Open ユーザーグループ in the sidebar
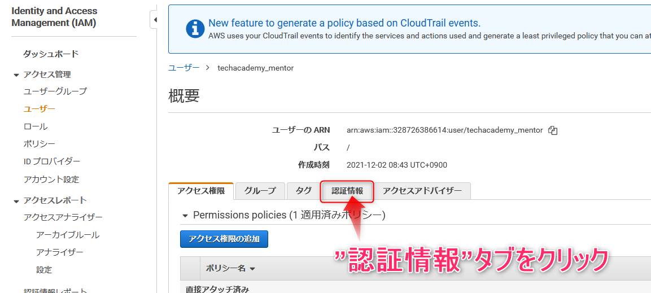This screenshot has width=651, height=293. [55, 91]
